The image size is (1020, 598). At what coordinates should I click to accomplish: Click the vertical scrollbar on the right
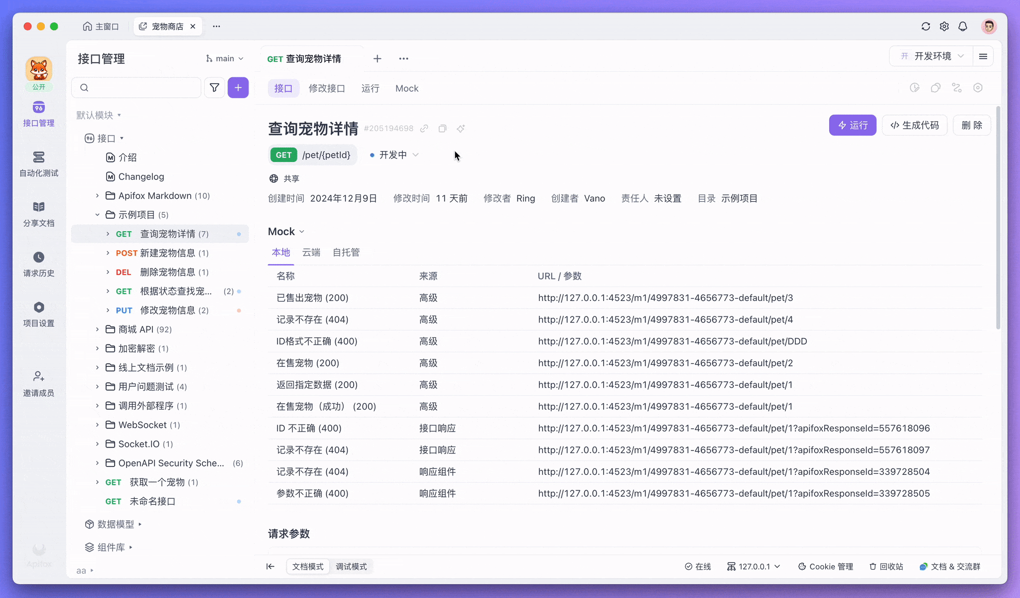(x=998, y=217)
